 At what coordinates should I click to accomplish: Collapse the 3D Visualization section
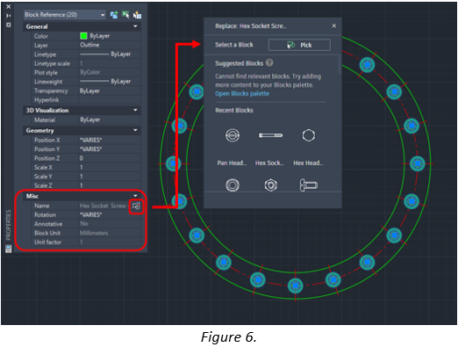(x=135, y=110)
